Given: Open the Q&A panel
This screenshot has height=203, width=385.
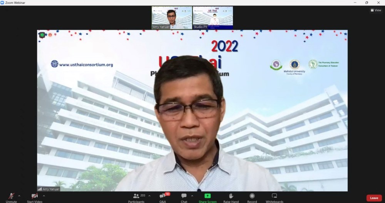Looking at the screenshot, I should [162, 197].
